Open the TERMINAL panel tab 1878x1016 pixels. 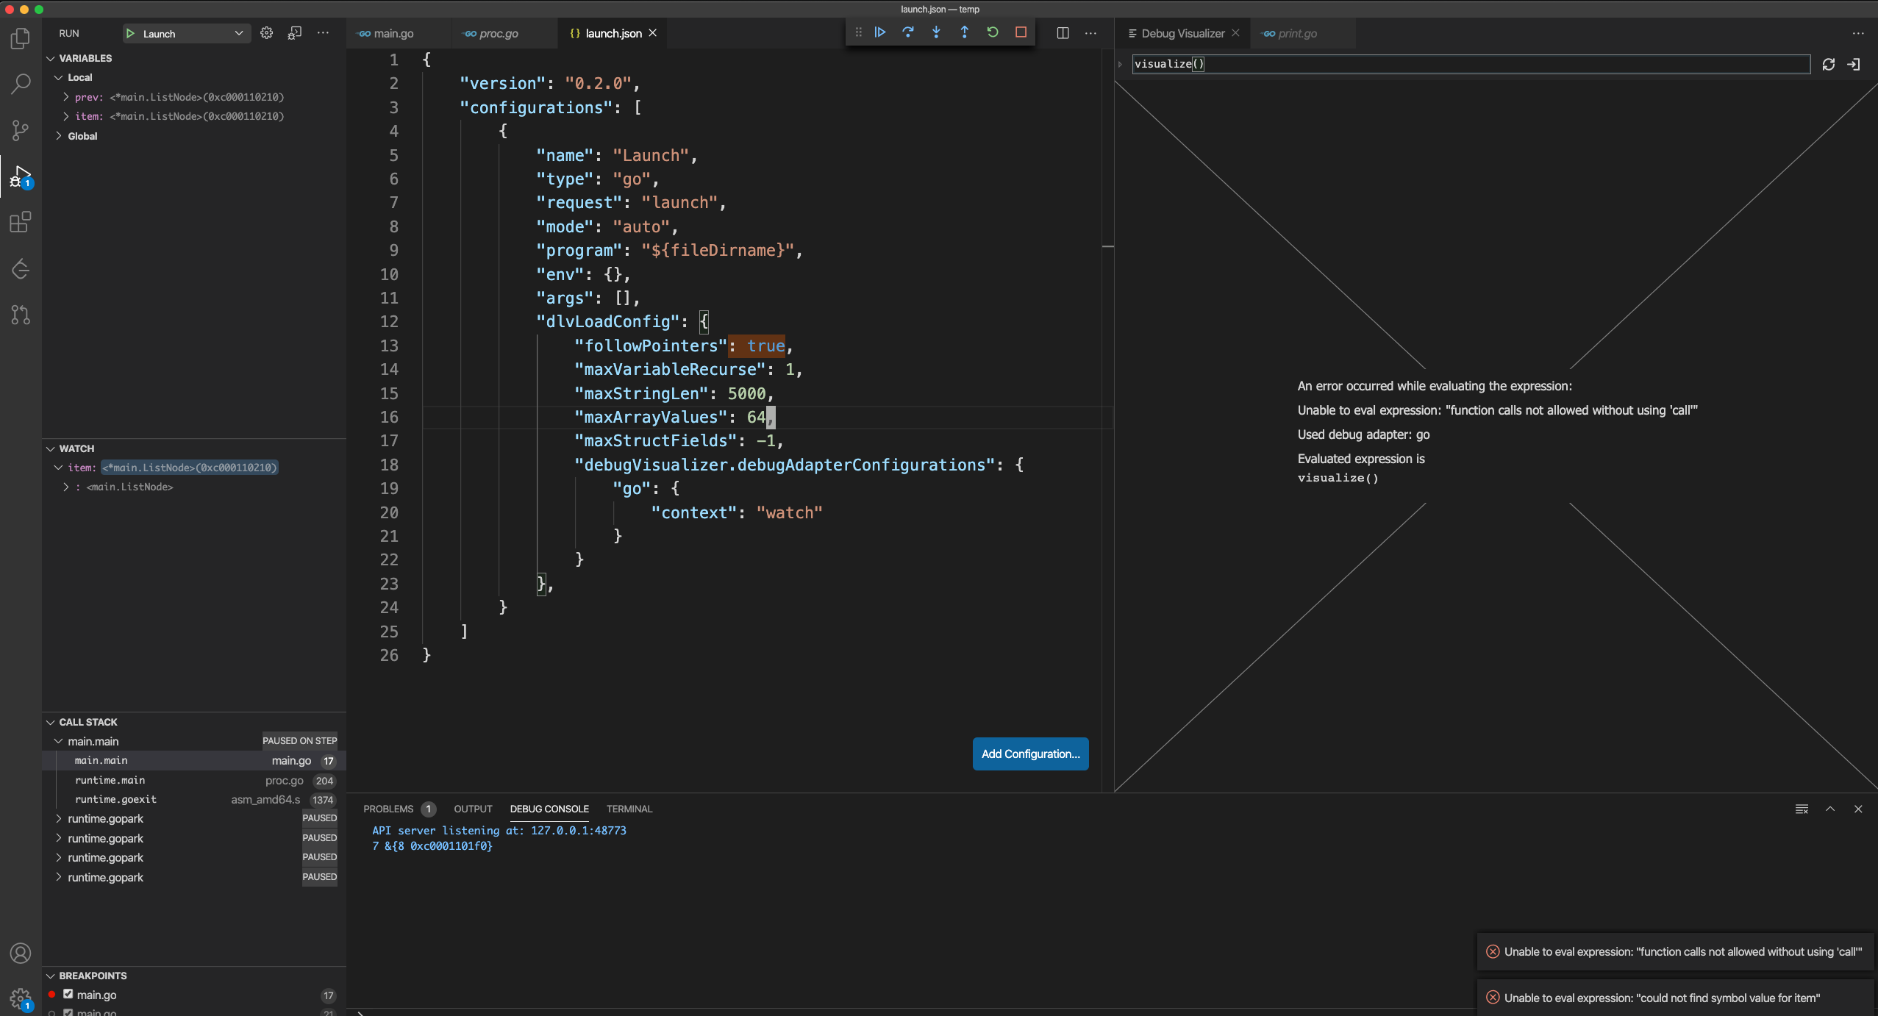coord(629,809)
